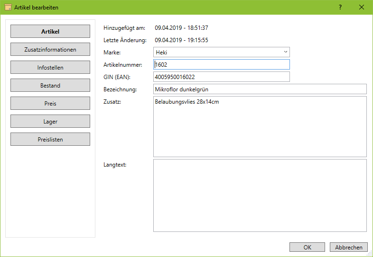
Task: Click inside the Zusatz text area
Action: [260, 127]
